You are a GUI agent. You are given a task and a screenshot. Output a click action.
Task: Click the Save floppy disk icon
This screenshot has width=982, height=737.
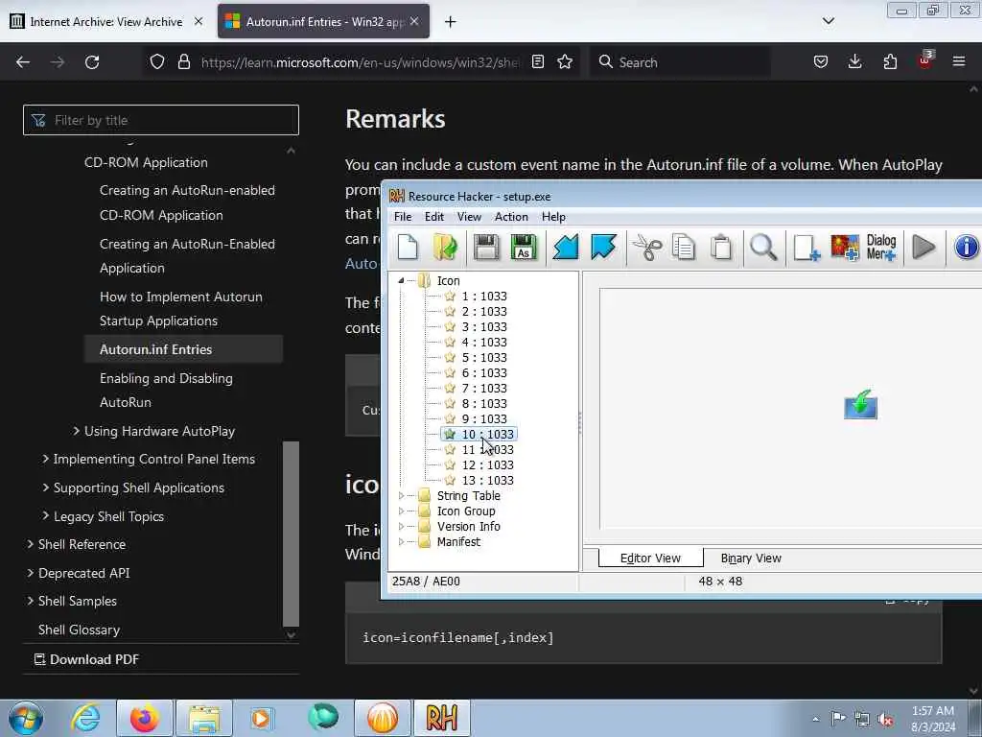[x=486, y=247]
